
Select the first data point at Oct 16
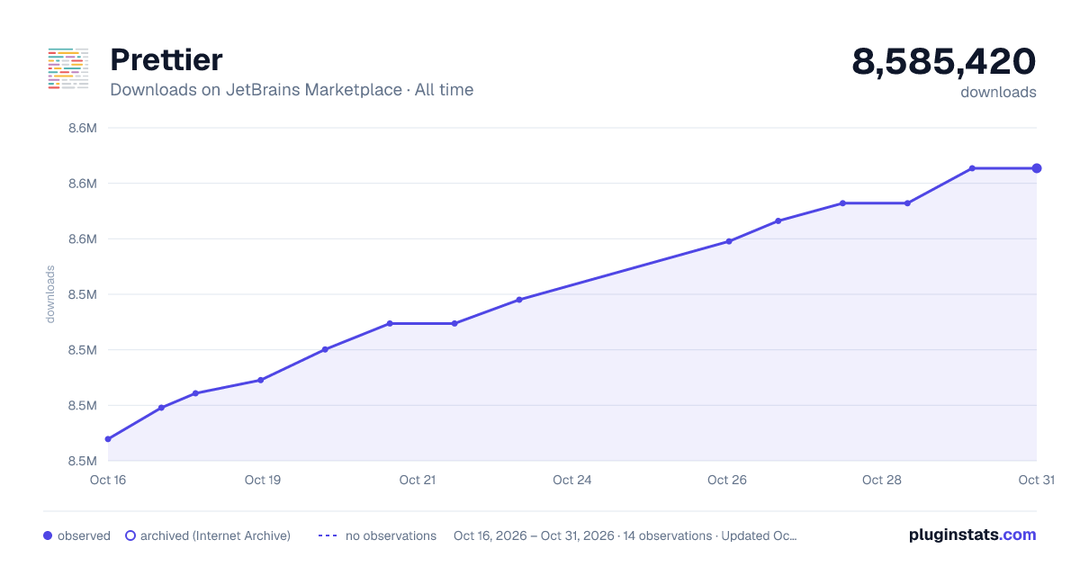(108, 439)
